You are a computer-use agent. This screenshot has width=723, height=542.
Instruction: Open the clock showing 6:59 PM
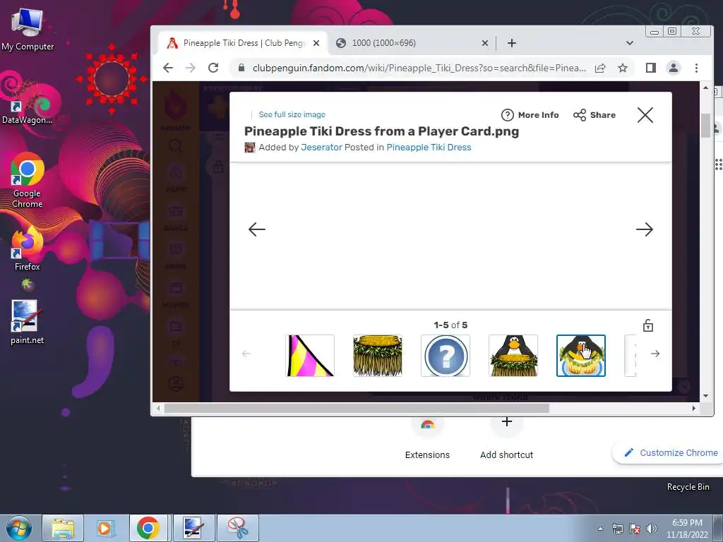(687, 529)
